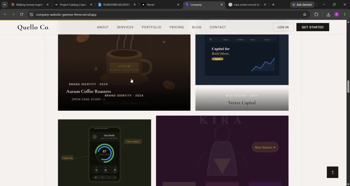Screen dimensions: 350x186
Task: Open the tab search dropdown arrow
Action: [x=5, y=5]
